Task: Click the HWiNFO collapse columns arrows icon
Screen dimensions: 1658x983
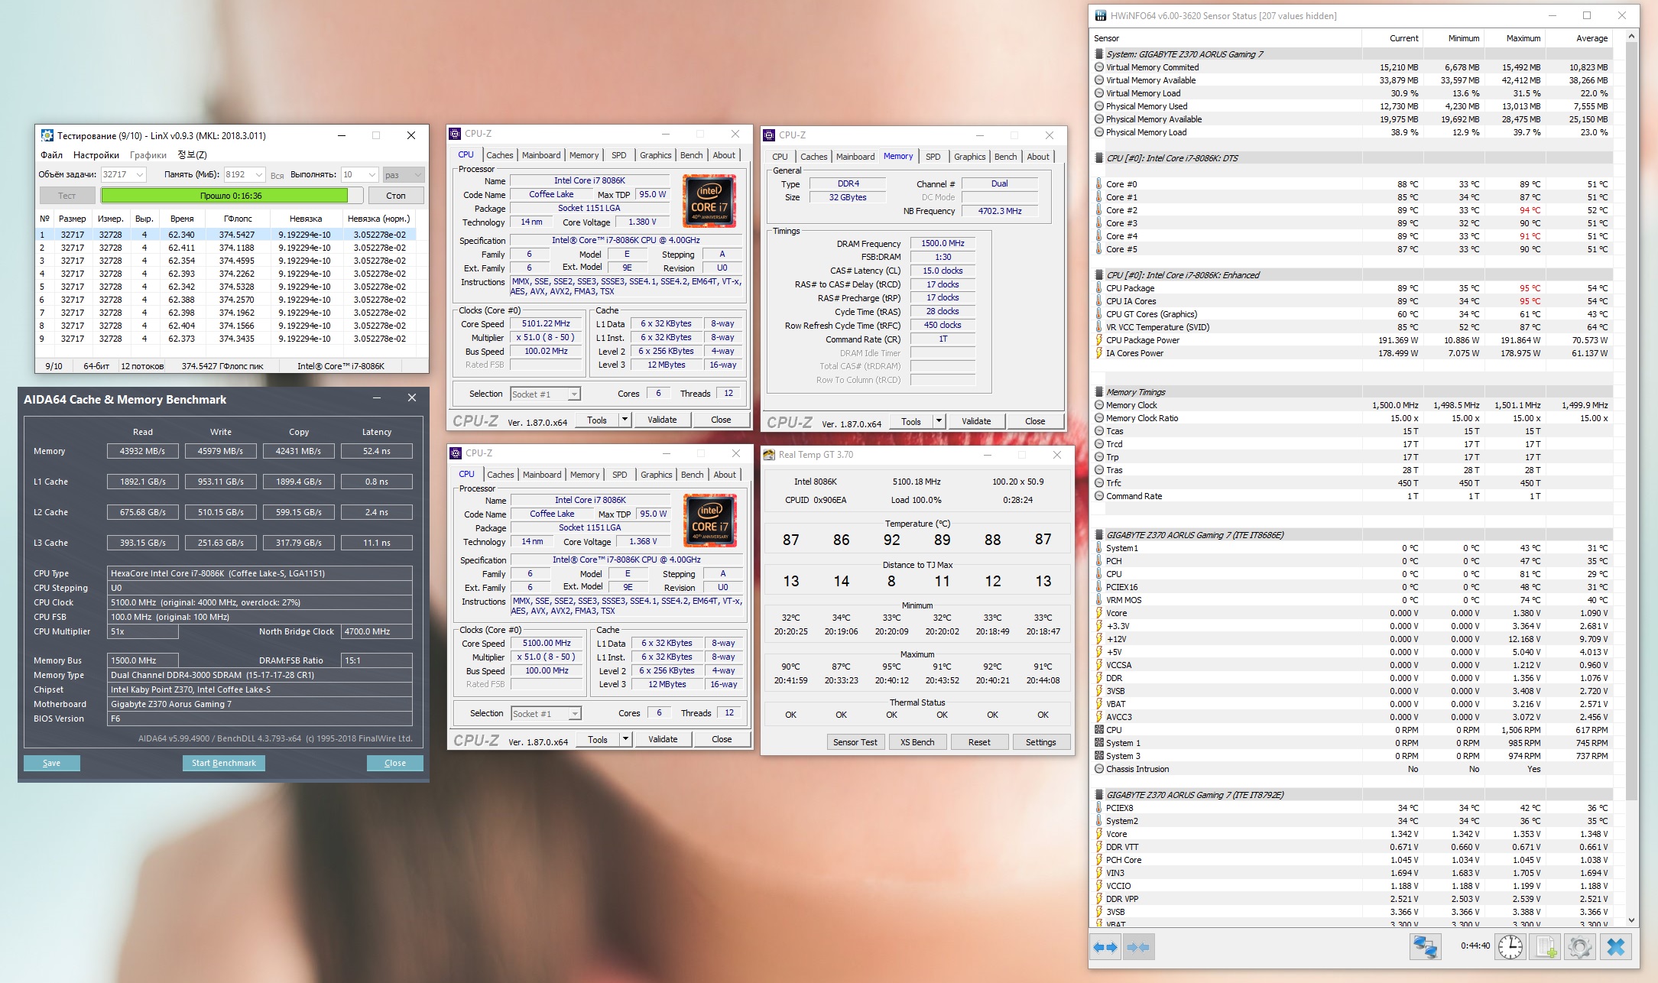Action: click(1138, 947)
